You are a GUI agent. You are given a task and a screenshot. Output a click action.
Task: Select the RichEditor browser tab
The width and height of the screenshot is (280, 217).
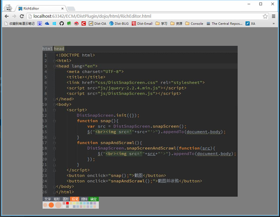40,8
